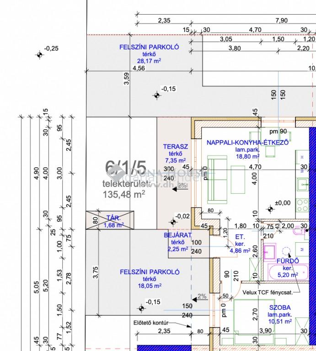
Task: Click the '4,86 m²' hallway area value
Action: (240, 250)
